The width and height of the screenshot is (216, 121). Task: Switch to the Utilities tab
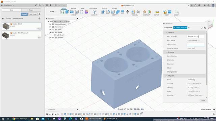pyautogui.click(x=114, y=8)
